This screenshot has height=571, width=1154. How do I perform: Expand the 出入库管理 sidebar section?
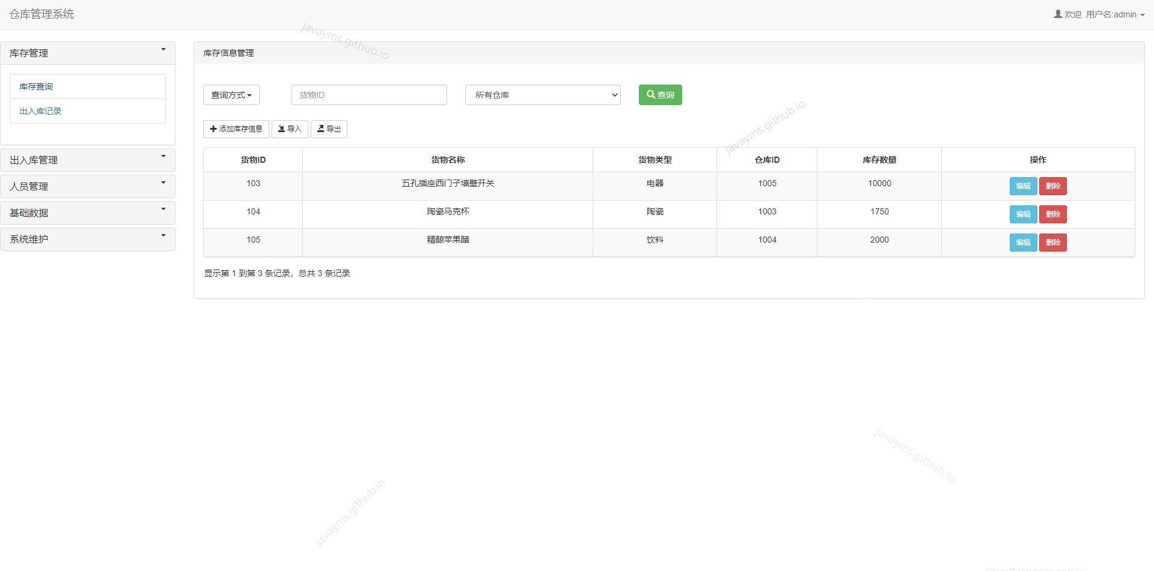pos(88,160)
